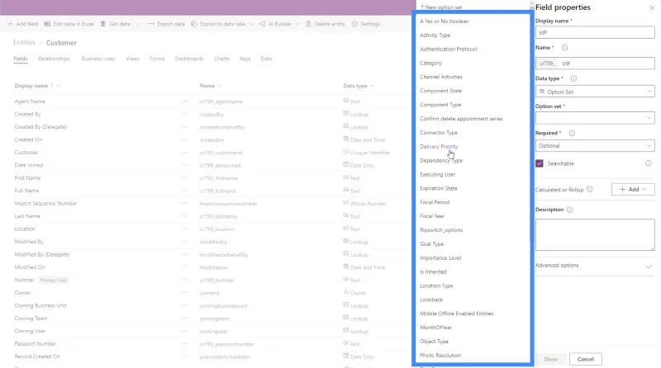Screen dimensions: 661x368
Task: Click the Entities breadcrumb link
Action: 24,43
